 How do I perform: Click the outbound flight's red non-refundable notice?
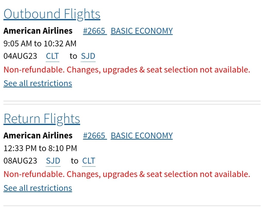pyautogui.click(x=127, y=70)
